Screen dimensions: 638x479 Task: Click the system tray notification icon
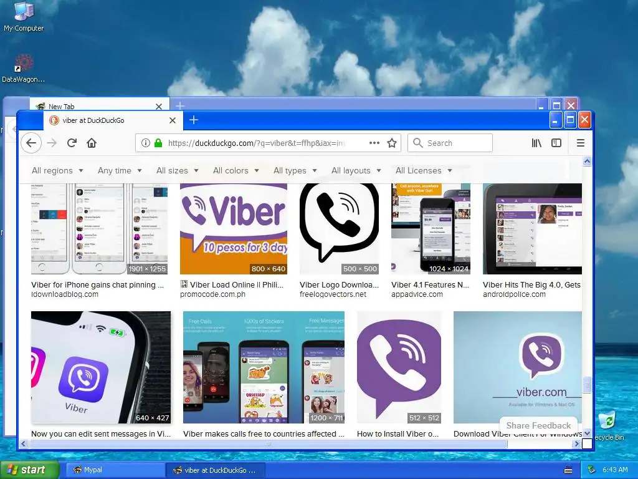pos(592,470)
